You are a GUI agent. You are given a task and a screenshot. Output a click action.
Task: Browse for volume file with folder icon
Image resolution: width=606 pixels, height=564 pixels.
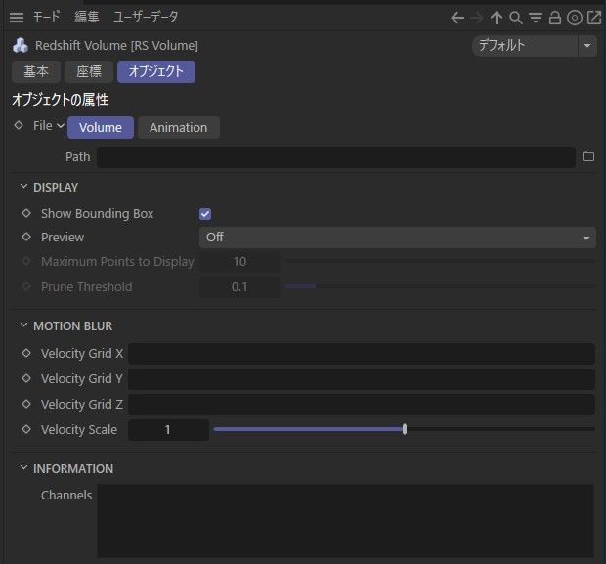click(x=588, y=156)
